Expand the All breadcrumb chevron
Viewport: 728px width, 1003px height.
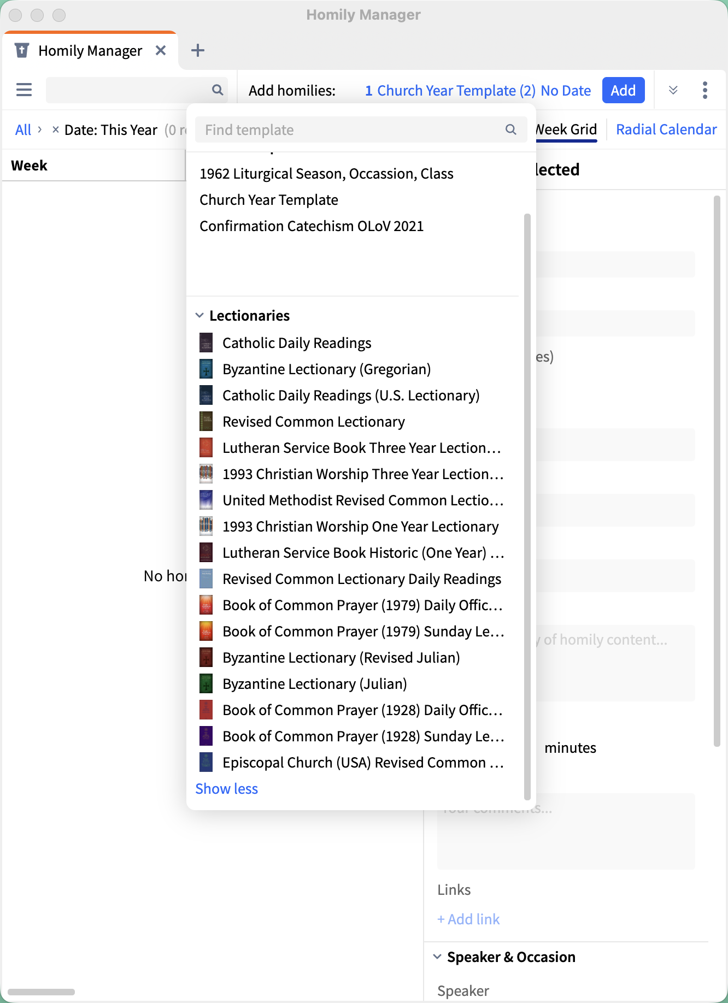(40, 129)
